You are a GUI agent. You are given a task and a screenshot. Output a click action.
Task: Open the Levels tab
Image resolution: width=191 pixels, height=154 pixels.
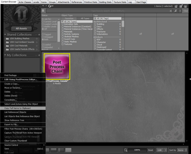pyautogui.click(x=36, y=2)
